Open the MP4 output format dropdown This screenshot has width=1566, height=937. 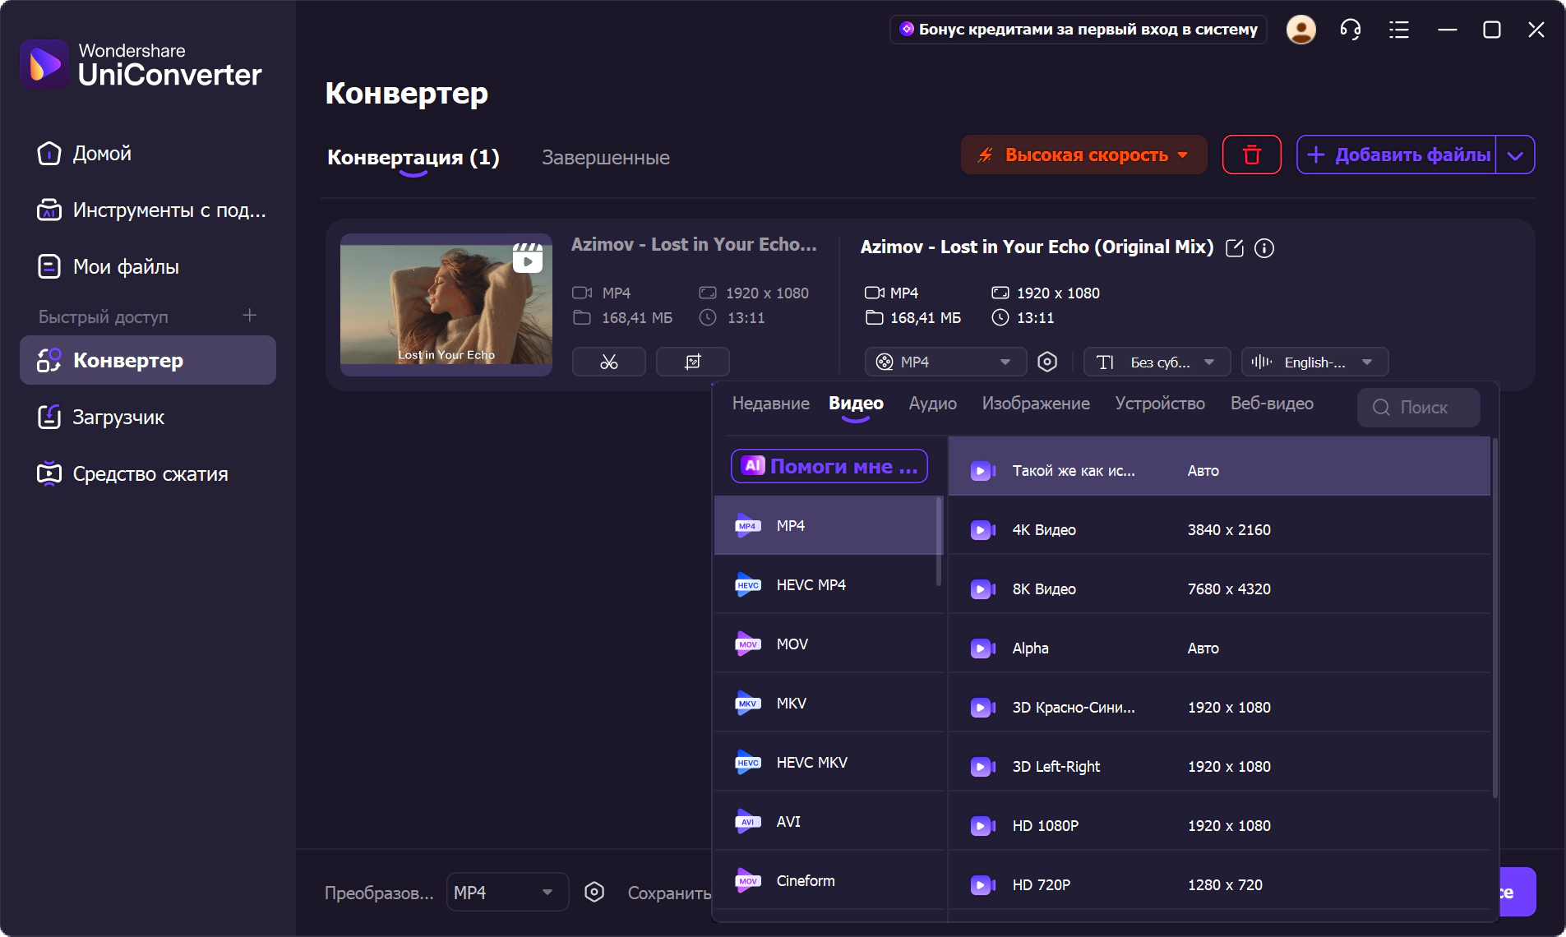coord(945,362)
